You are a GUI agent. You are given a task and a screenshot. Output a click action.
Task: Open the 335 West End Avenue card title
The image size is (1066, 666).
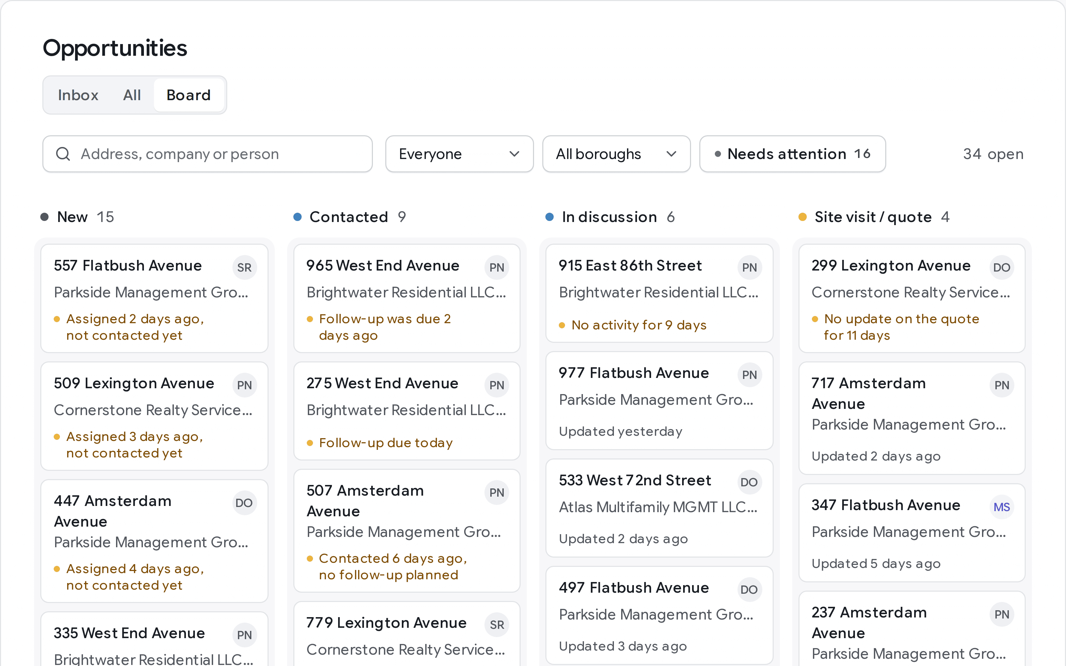pos(129,633)
